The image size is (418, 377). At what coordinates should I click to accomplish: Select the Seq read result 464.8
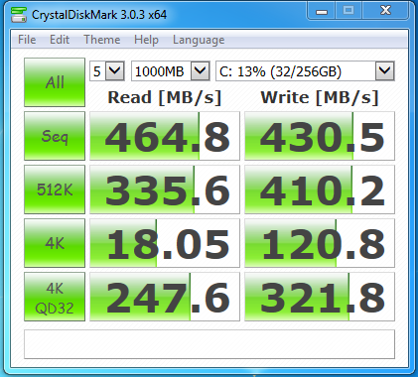(x=165, y=136)
